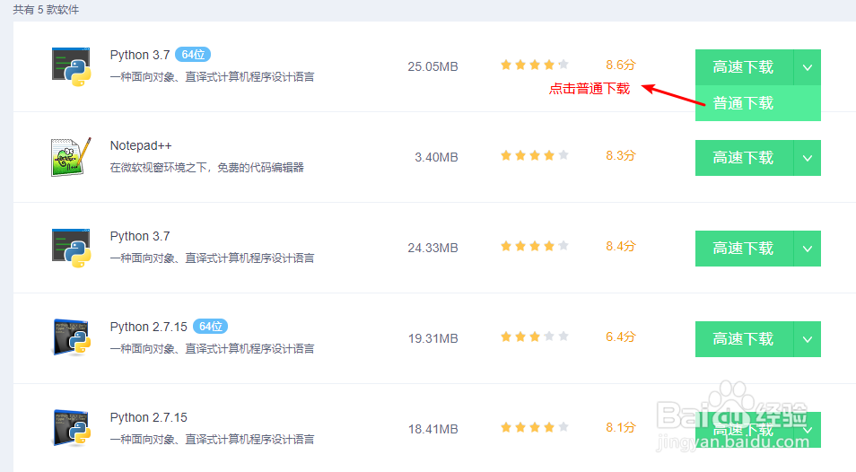Open the Notepad++ title link
The image size is (856, 472).
point(141,145)
